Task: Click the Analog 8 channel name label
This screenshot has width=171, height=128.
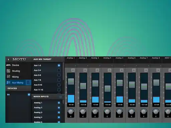Action: point(156,58)
